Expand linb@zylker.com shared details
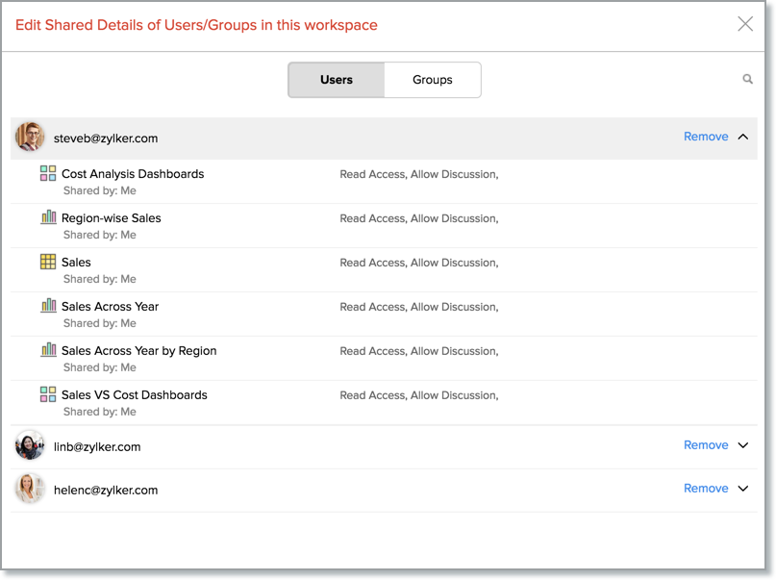 (x=743, y=445)
